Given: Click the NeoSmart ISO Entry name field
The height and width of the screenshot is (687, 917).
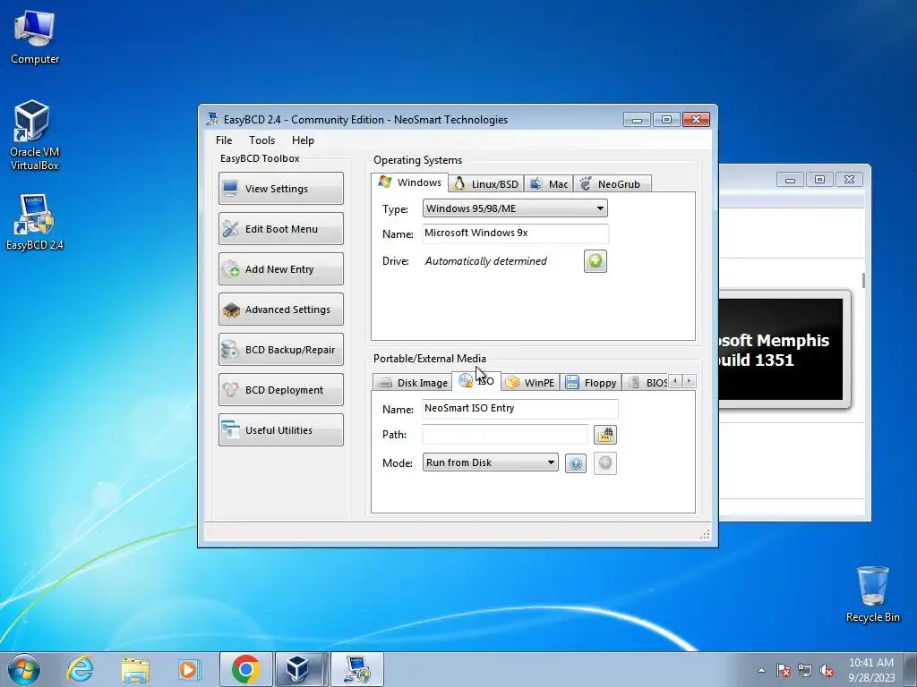Looking at the screenshot, I should tap(520, 408).
